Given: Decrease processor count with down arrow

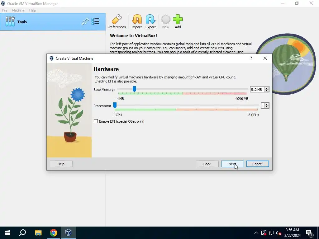Looking at the screenshot, I should pyautogui.click(x=267, y=107).
